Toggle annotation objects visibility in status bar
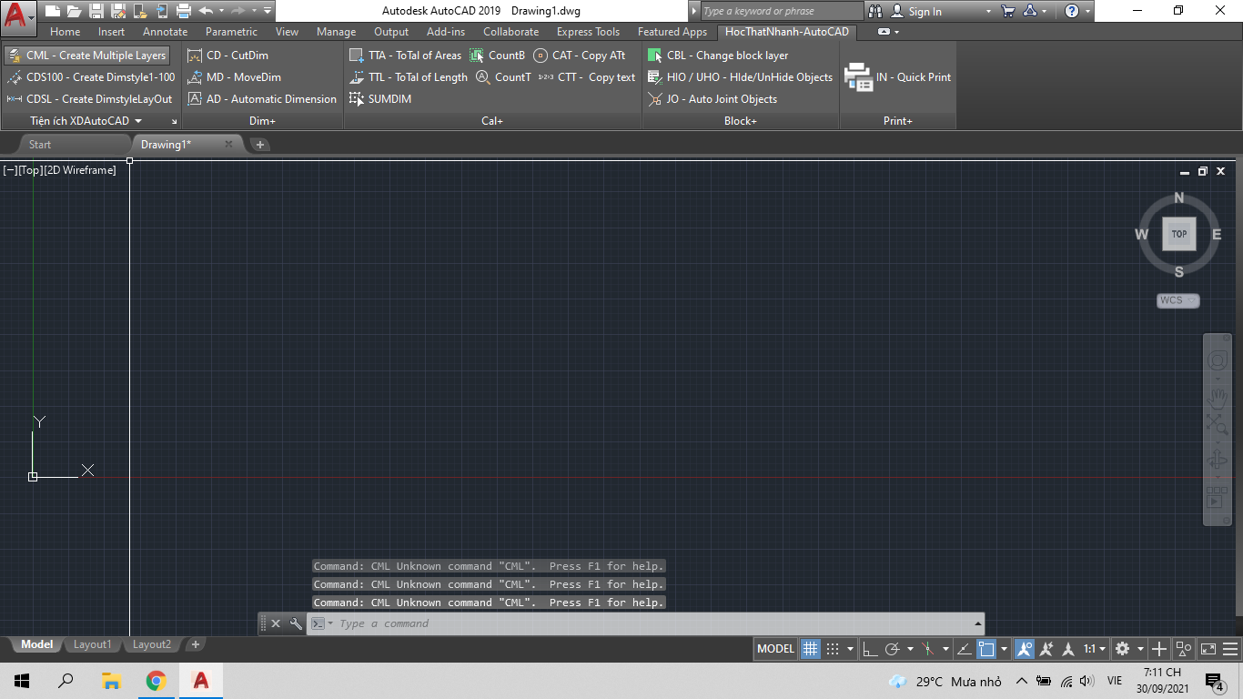The height and width of the screenshot is (699, 1243). (1025, 649)
